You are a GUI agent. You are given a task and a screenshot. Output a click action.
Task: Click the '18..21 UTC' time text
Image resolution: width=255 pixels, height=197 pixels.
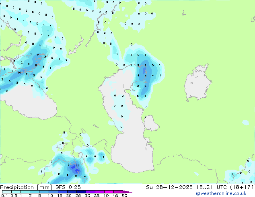point(212,187)
